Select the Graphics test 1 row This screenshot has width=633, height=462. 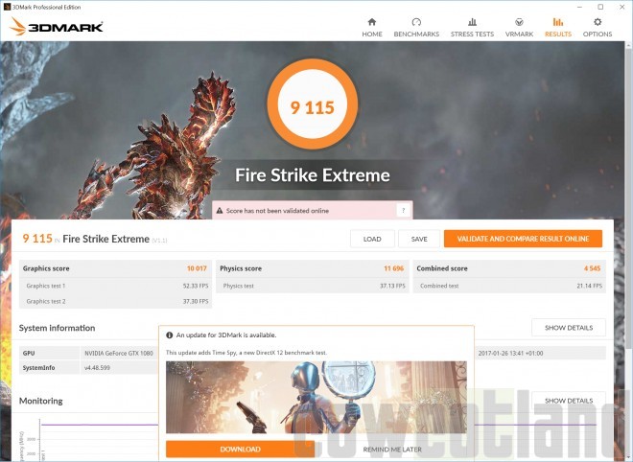[115, 286]
